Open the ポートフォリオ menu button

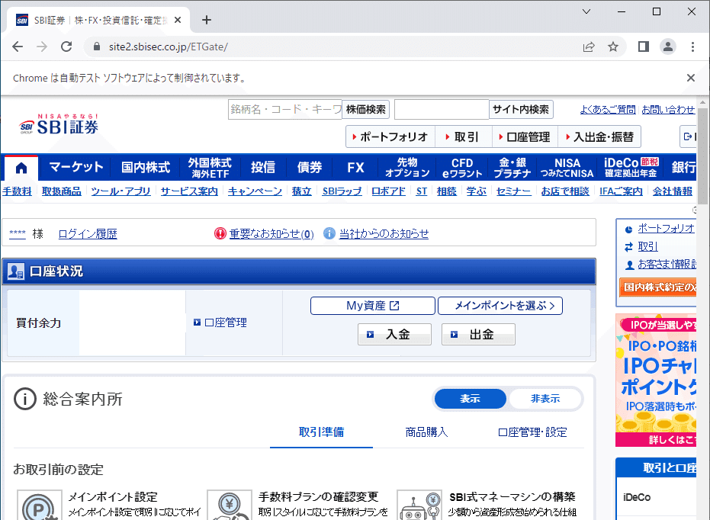tap(390, 136)
